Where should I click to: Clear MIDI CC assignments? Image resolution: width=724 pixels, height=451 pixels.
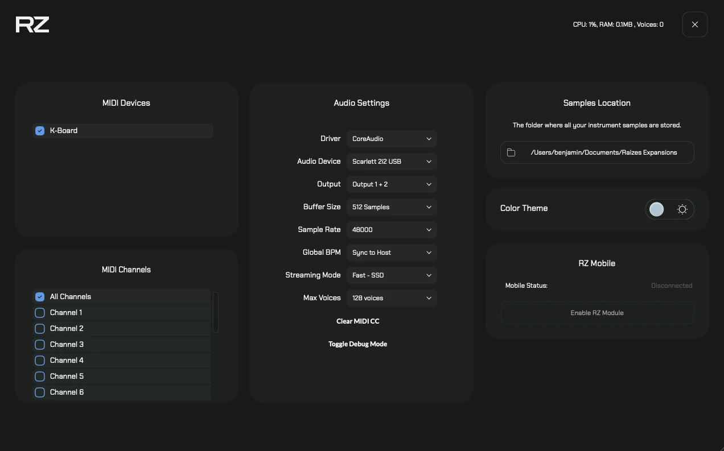[357, 321]
